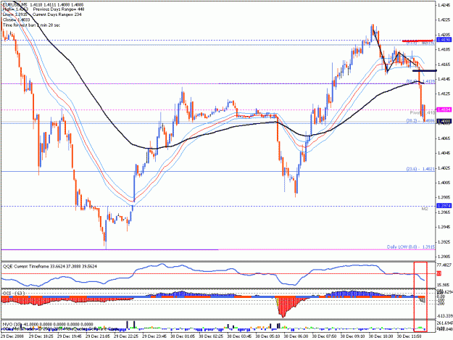Screen dimensions: 453x340
Task: Click the 'QQE Current Timeframe' indicator label
Action: [x=50, y=266]
